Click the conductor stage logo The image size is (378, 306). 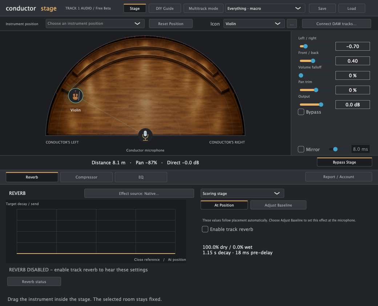31,8
